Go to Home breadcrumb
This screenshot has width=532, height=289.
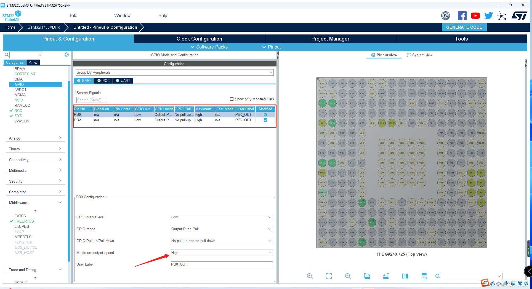10,27
